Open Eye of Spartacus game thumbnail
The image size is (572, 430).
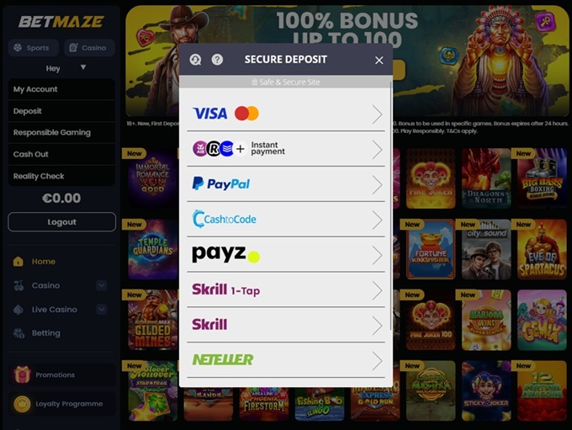point(542,249)
